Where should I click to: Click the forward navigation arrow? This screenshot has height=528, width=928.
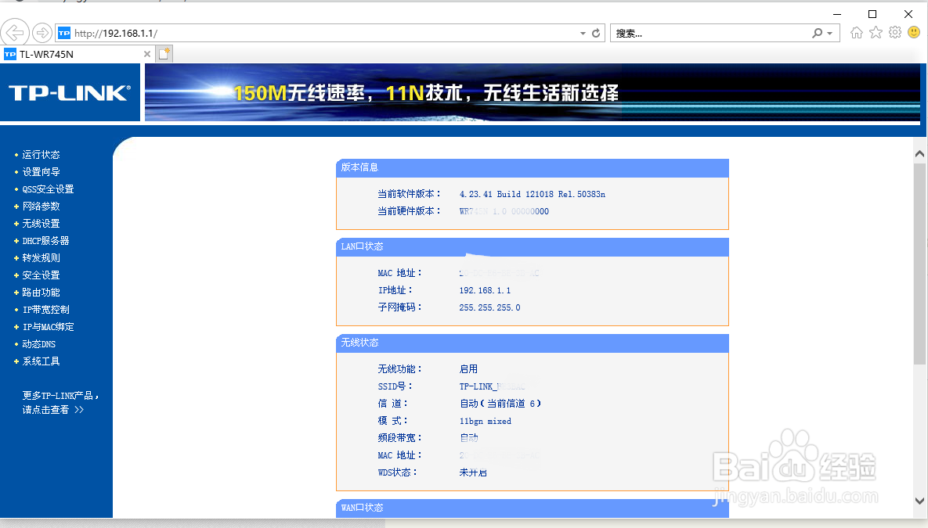click(41, 32)
